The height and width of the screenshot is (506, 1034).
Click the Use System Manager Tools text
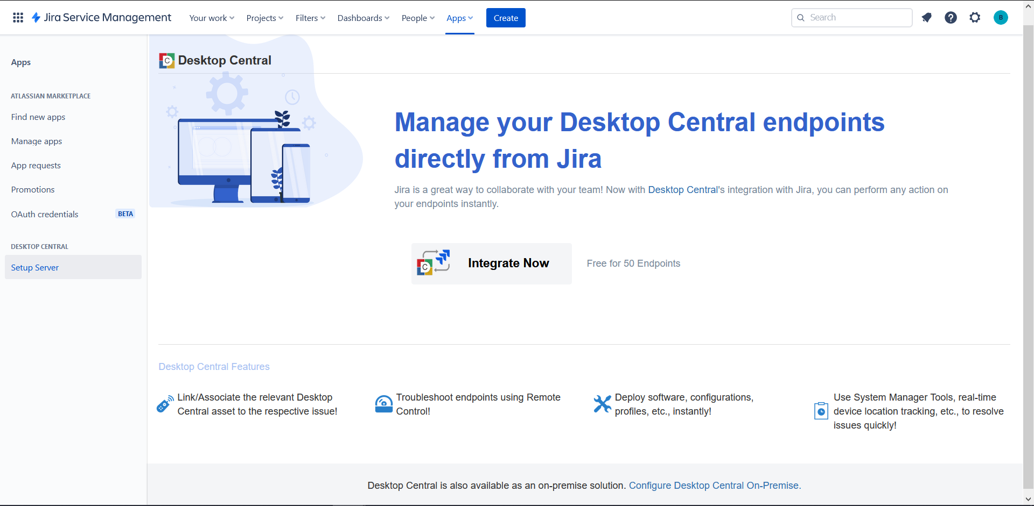pyautogui.click(x=919, y=411)
